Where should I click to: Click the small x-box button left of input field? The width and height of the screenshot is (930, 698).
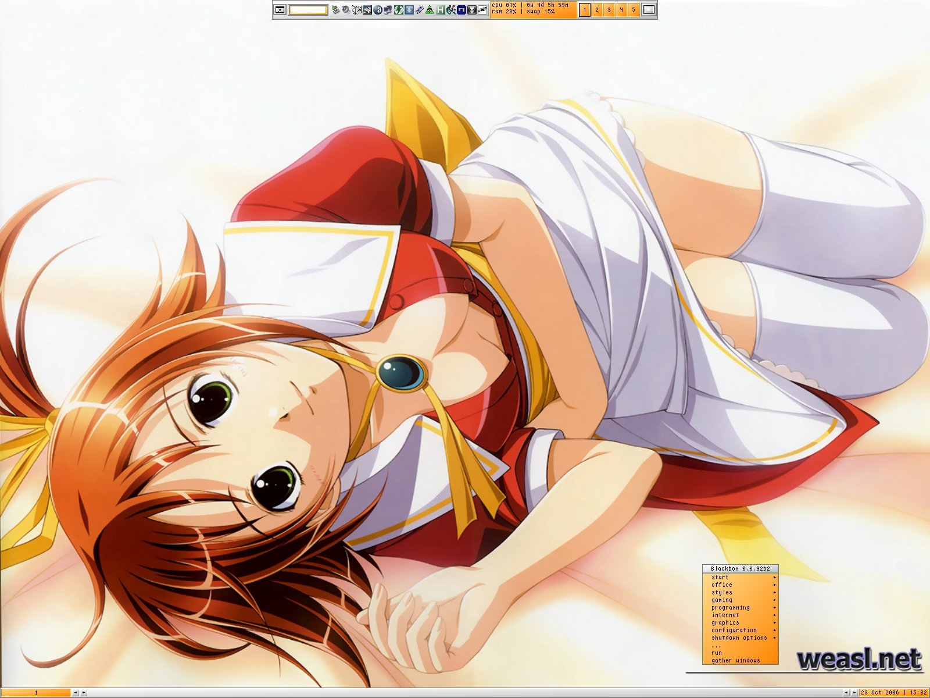click(x=280, y=10)
